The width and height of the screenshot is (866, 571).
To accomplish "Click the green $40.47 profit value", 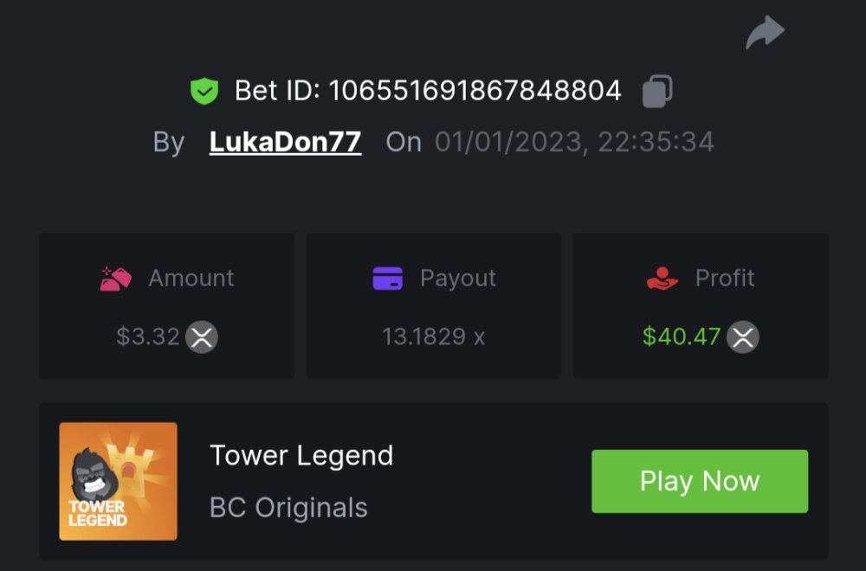I will (x=682, y=337).
